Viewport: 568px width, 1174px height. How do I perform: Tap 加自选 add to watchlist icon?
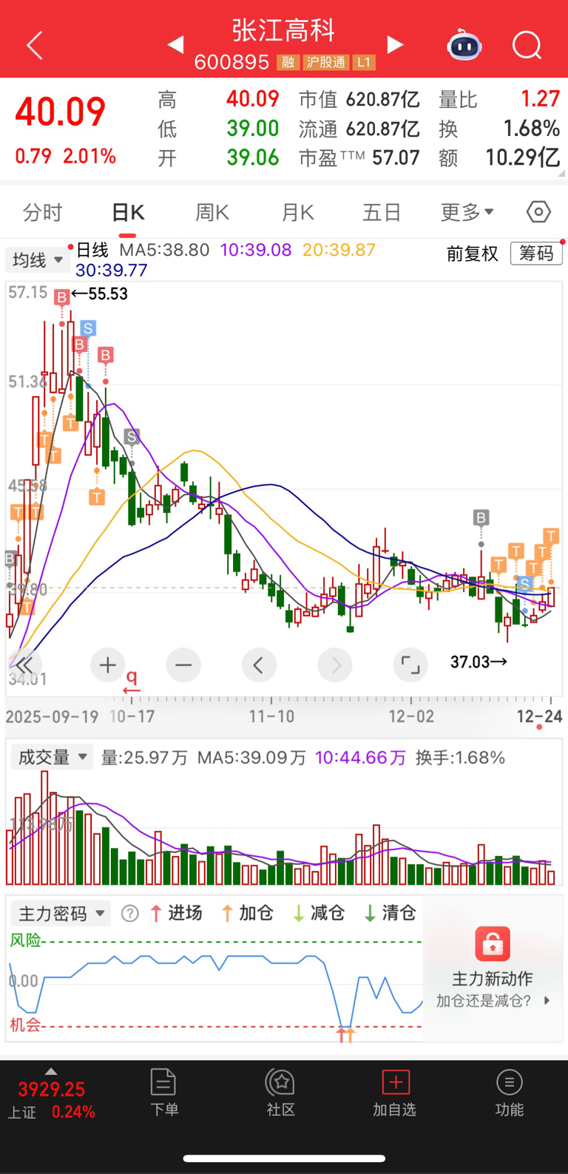[x=395, y=1091]
